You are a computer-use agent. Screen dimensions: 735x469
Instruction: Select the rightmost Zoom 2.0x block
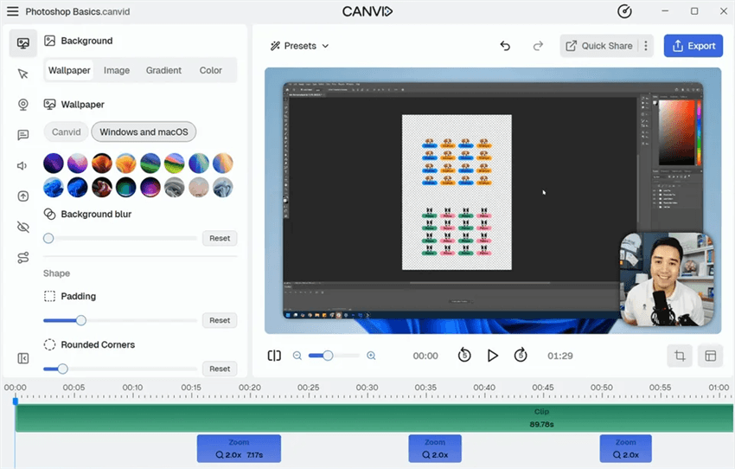tap(626, 448)
